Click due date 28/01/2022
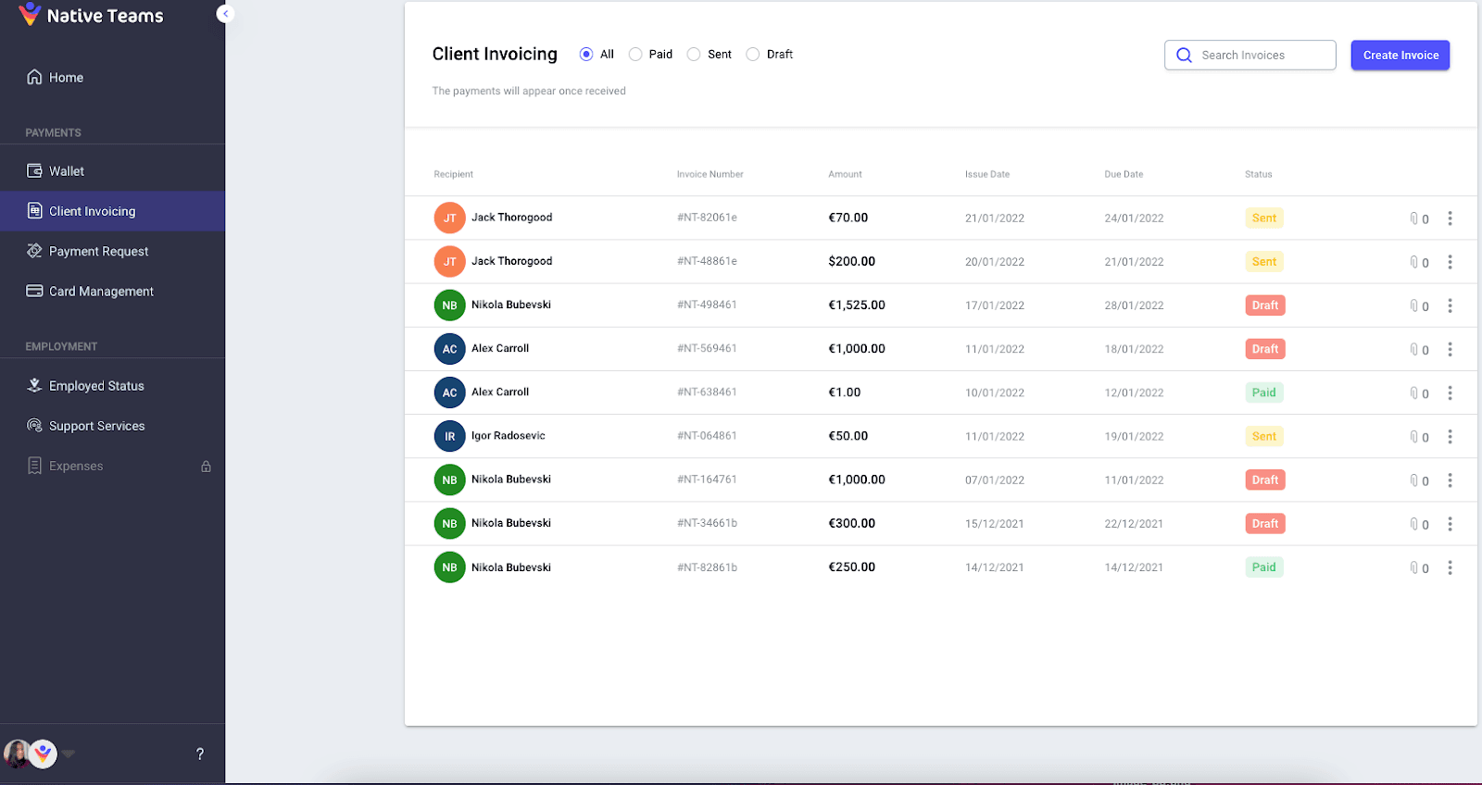Screen dimensions: 1482x785 click(1134, 305)
